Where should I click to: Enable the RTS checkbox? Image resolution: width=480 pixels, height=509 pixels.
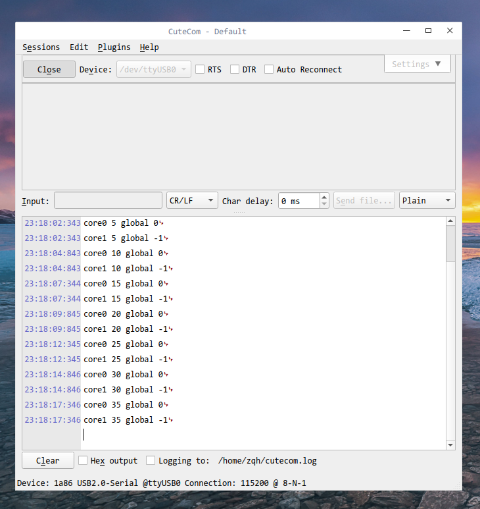pyautogui.click(x=200, y=69)
